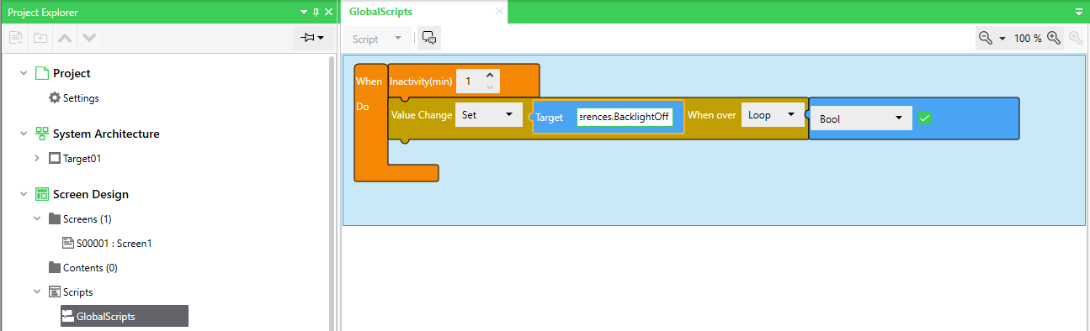Click the Do label on orange block
Screen dimensions: 1090x331
click(363, 107)
